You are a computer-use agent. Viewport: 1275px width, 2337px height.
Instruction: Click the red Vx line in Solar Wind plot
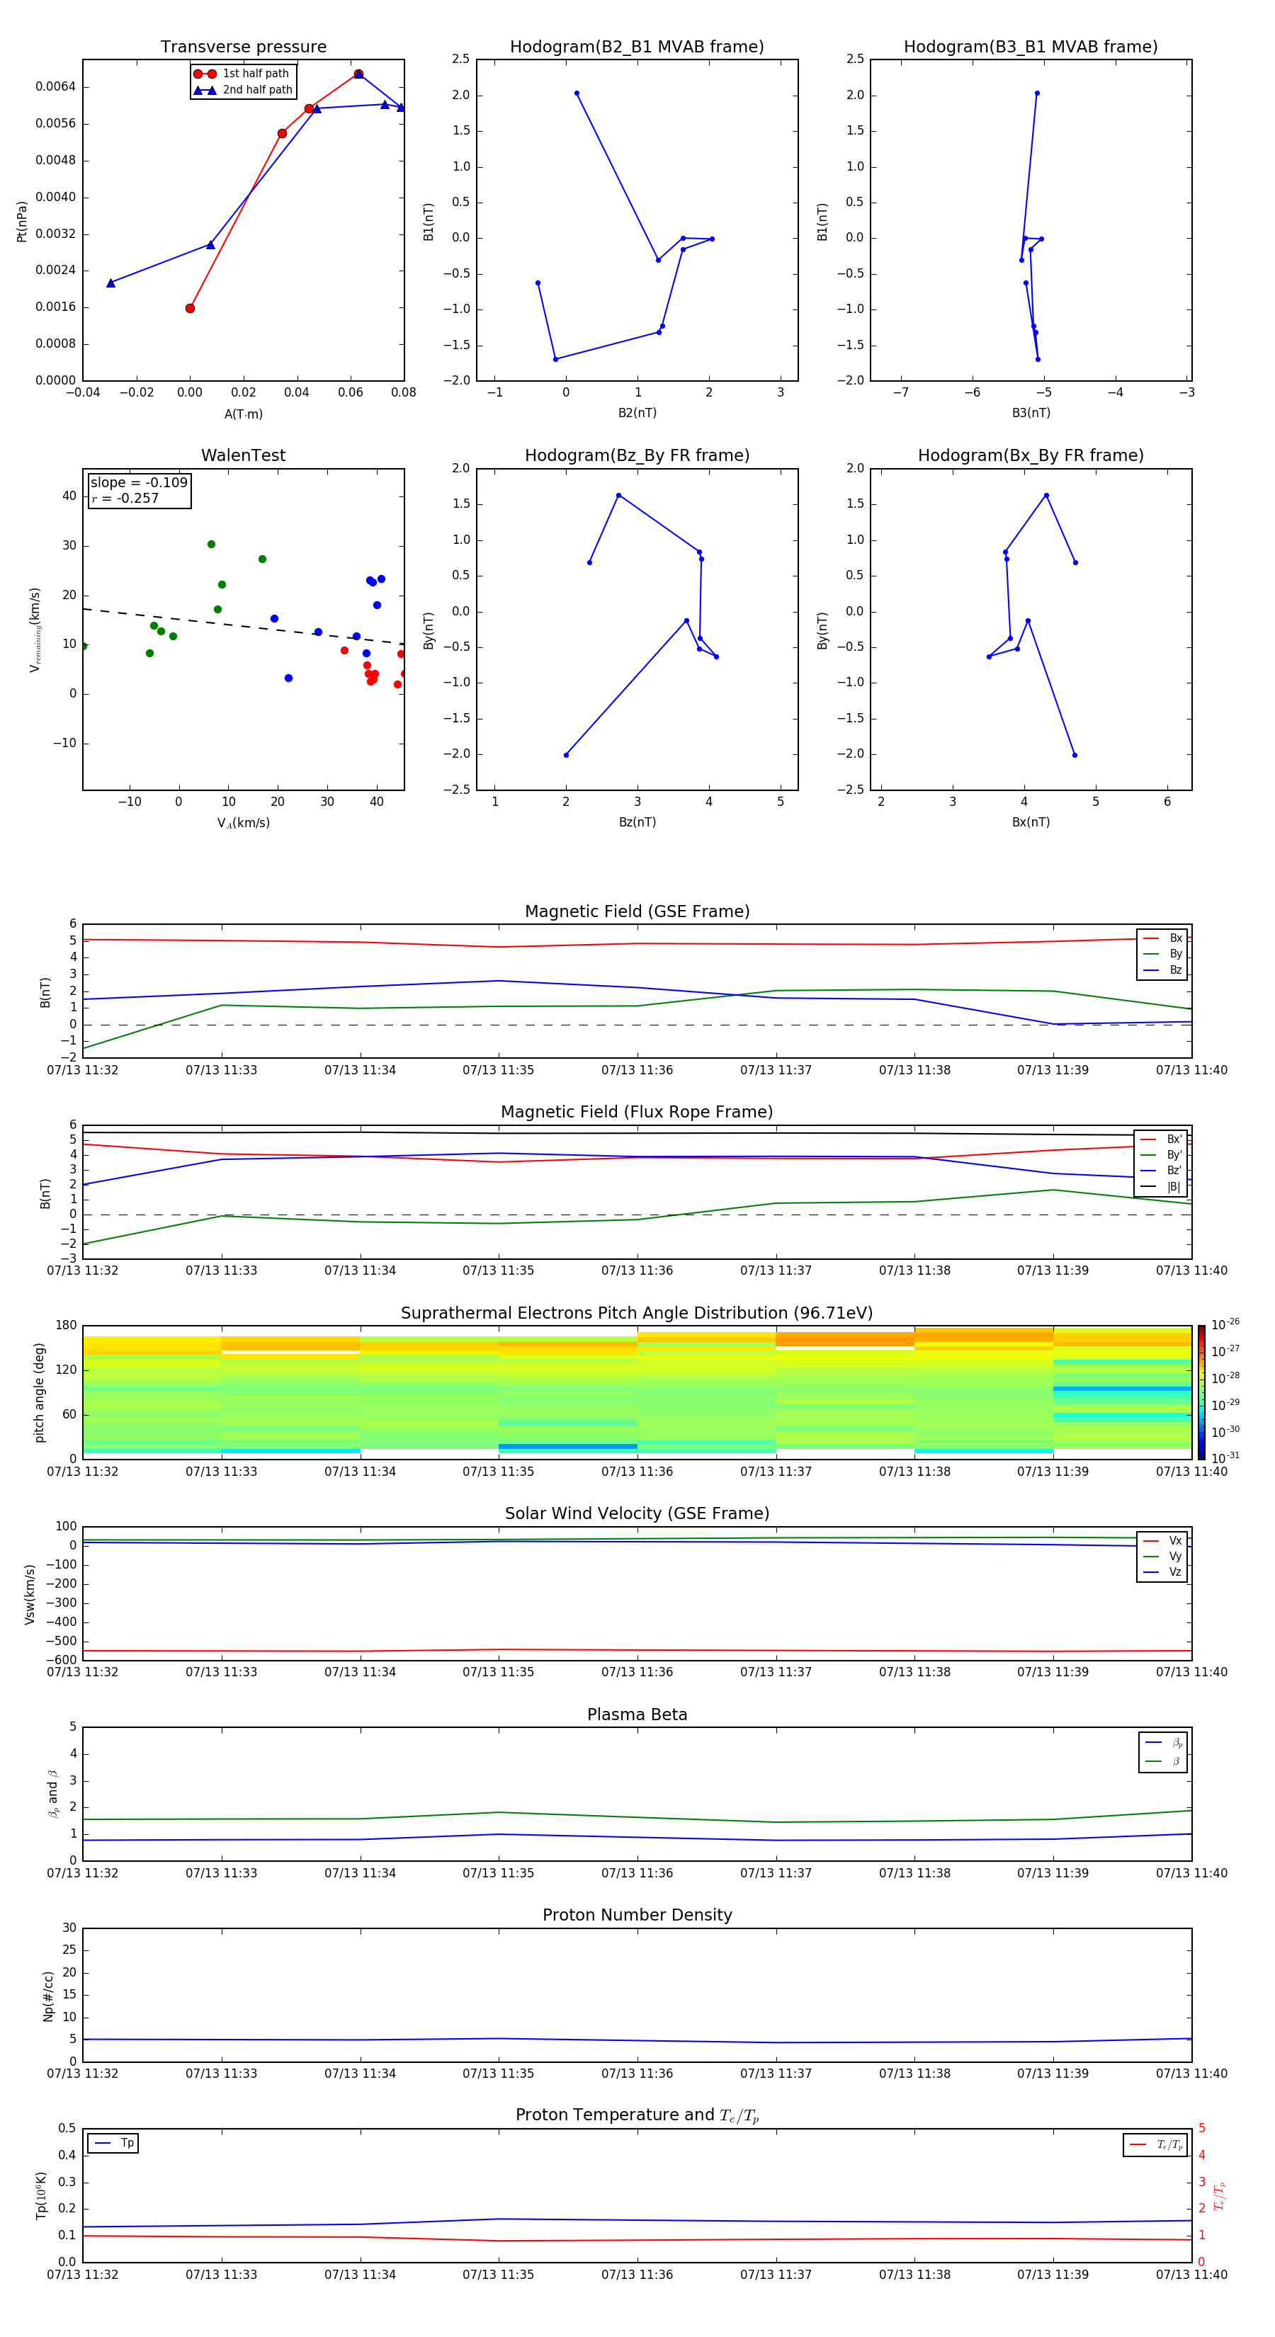tap(637, 1650)
